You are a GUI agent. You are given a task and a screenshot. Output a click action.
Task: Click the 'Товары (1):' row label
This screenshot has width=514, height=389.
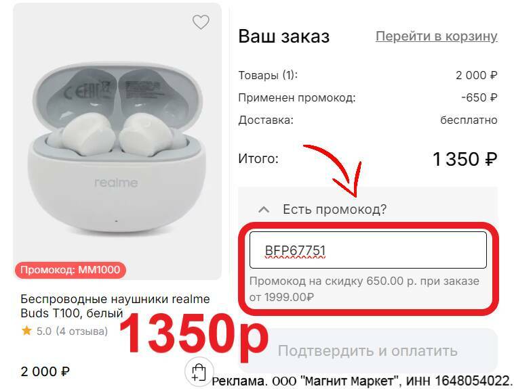pos(268,75)
